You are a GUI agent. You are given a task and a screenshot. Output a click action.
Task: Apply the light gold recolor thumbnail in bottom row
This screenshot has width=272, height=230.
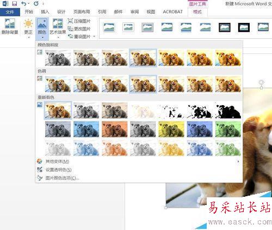pos(171,148)
